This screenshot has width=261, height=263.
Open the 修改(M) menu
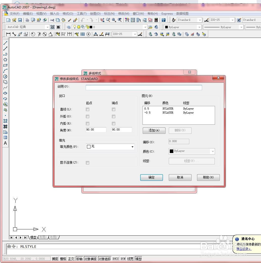124,14
